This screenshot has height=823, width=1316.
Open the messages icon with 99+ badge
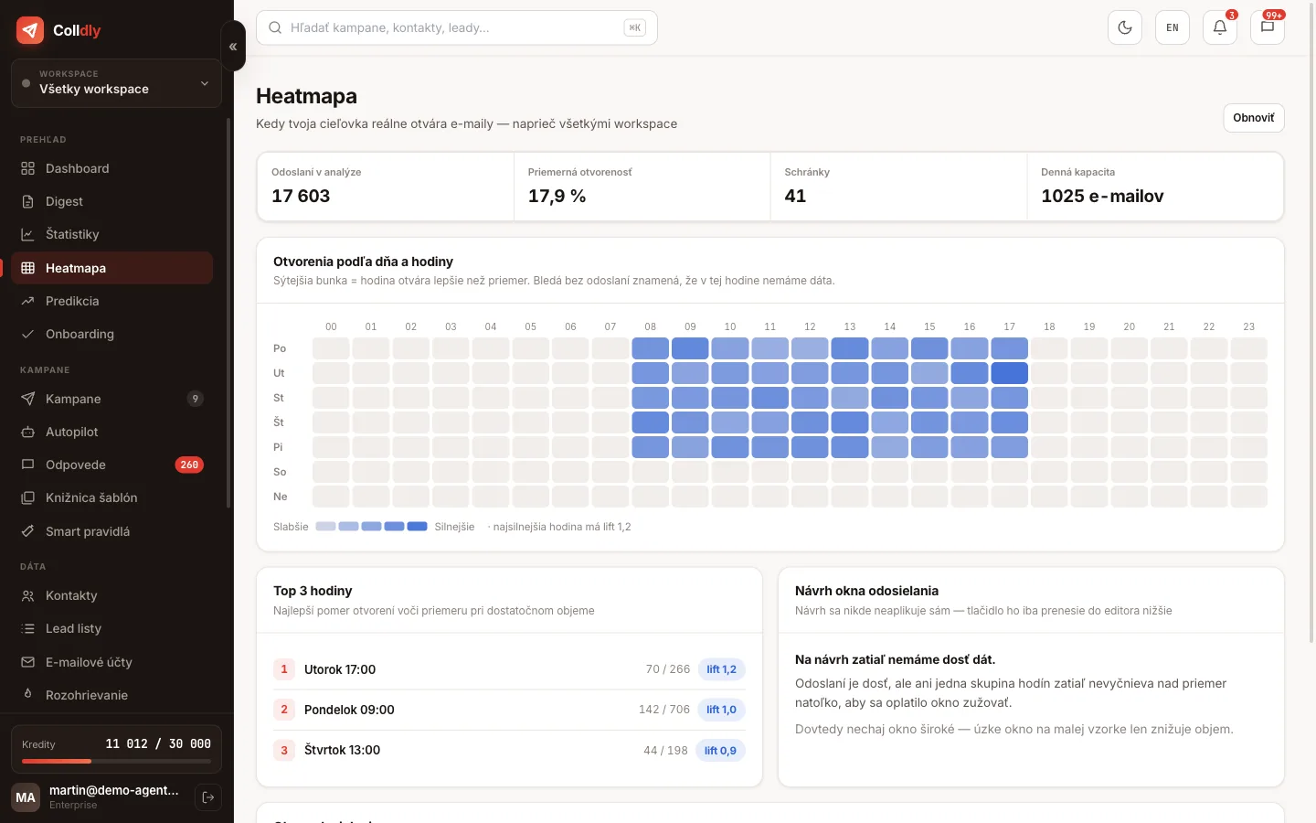click(1268, 27)
